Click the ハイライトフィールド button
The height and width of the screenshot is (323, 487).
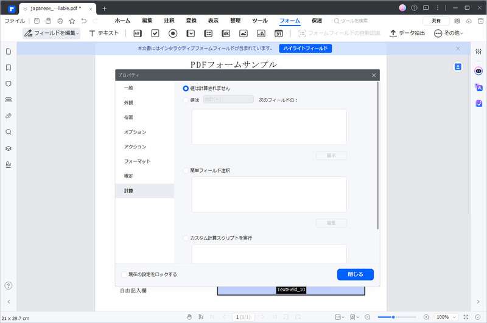tap(306, 49)
